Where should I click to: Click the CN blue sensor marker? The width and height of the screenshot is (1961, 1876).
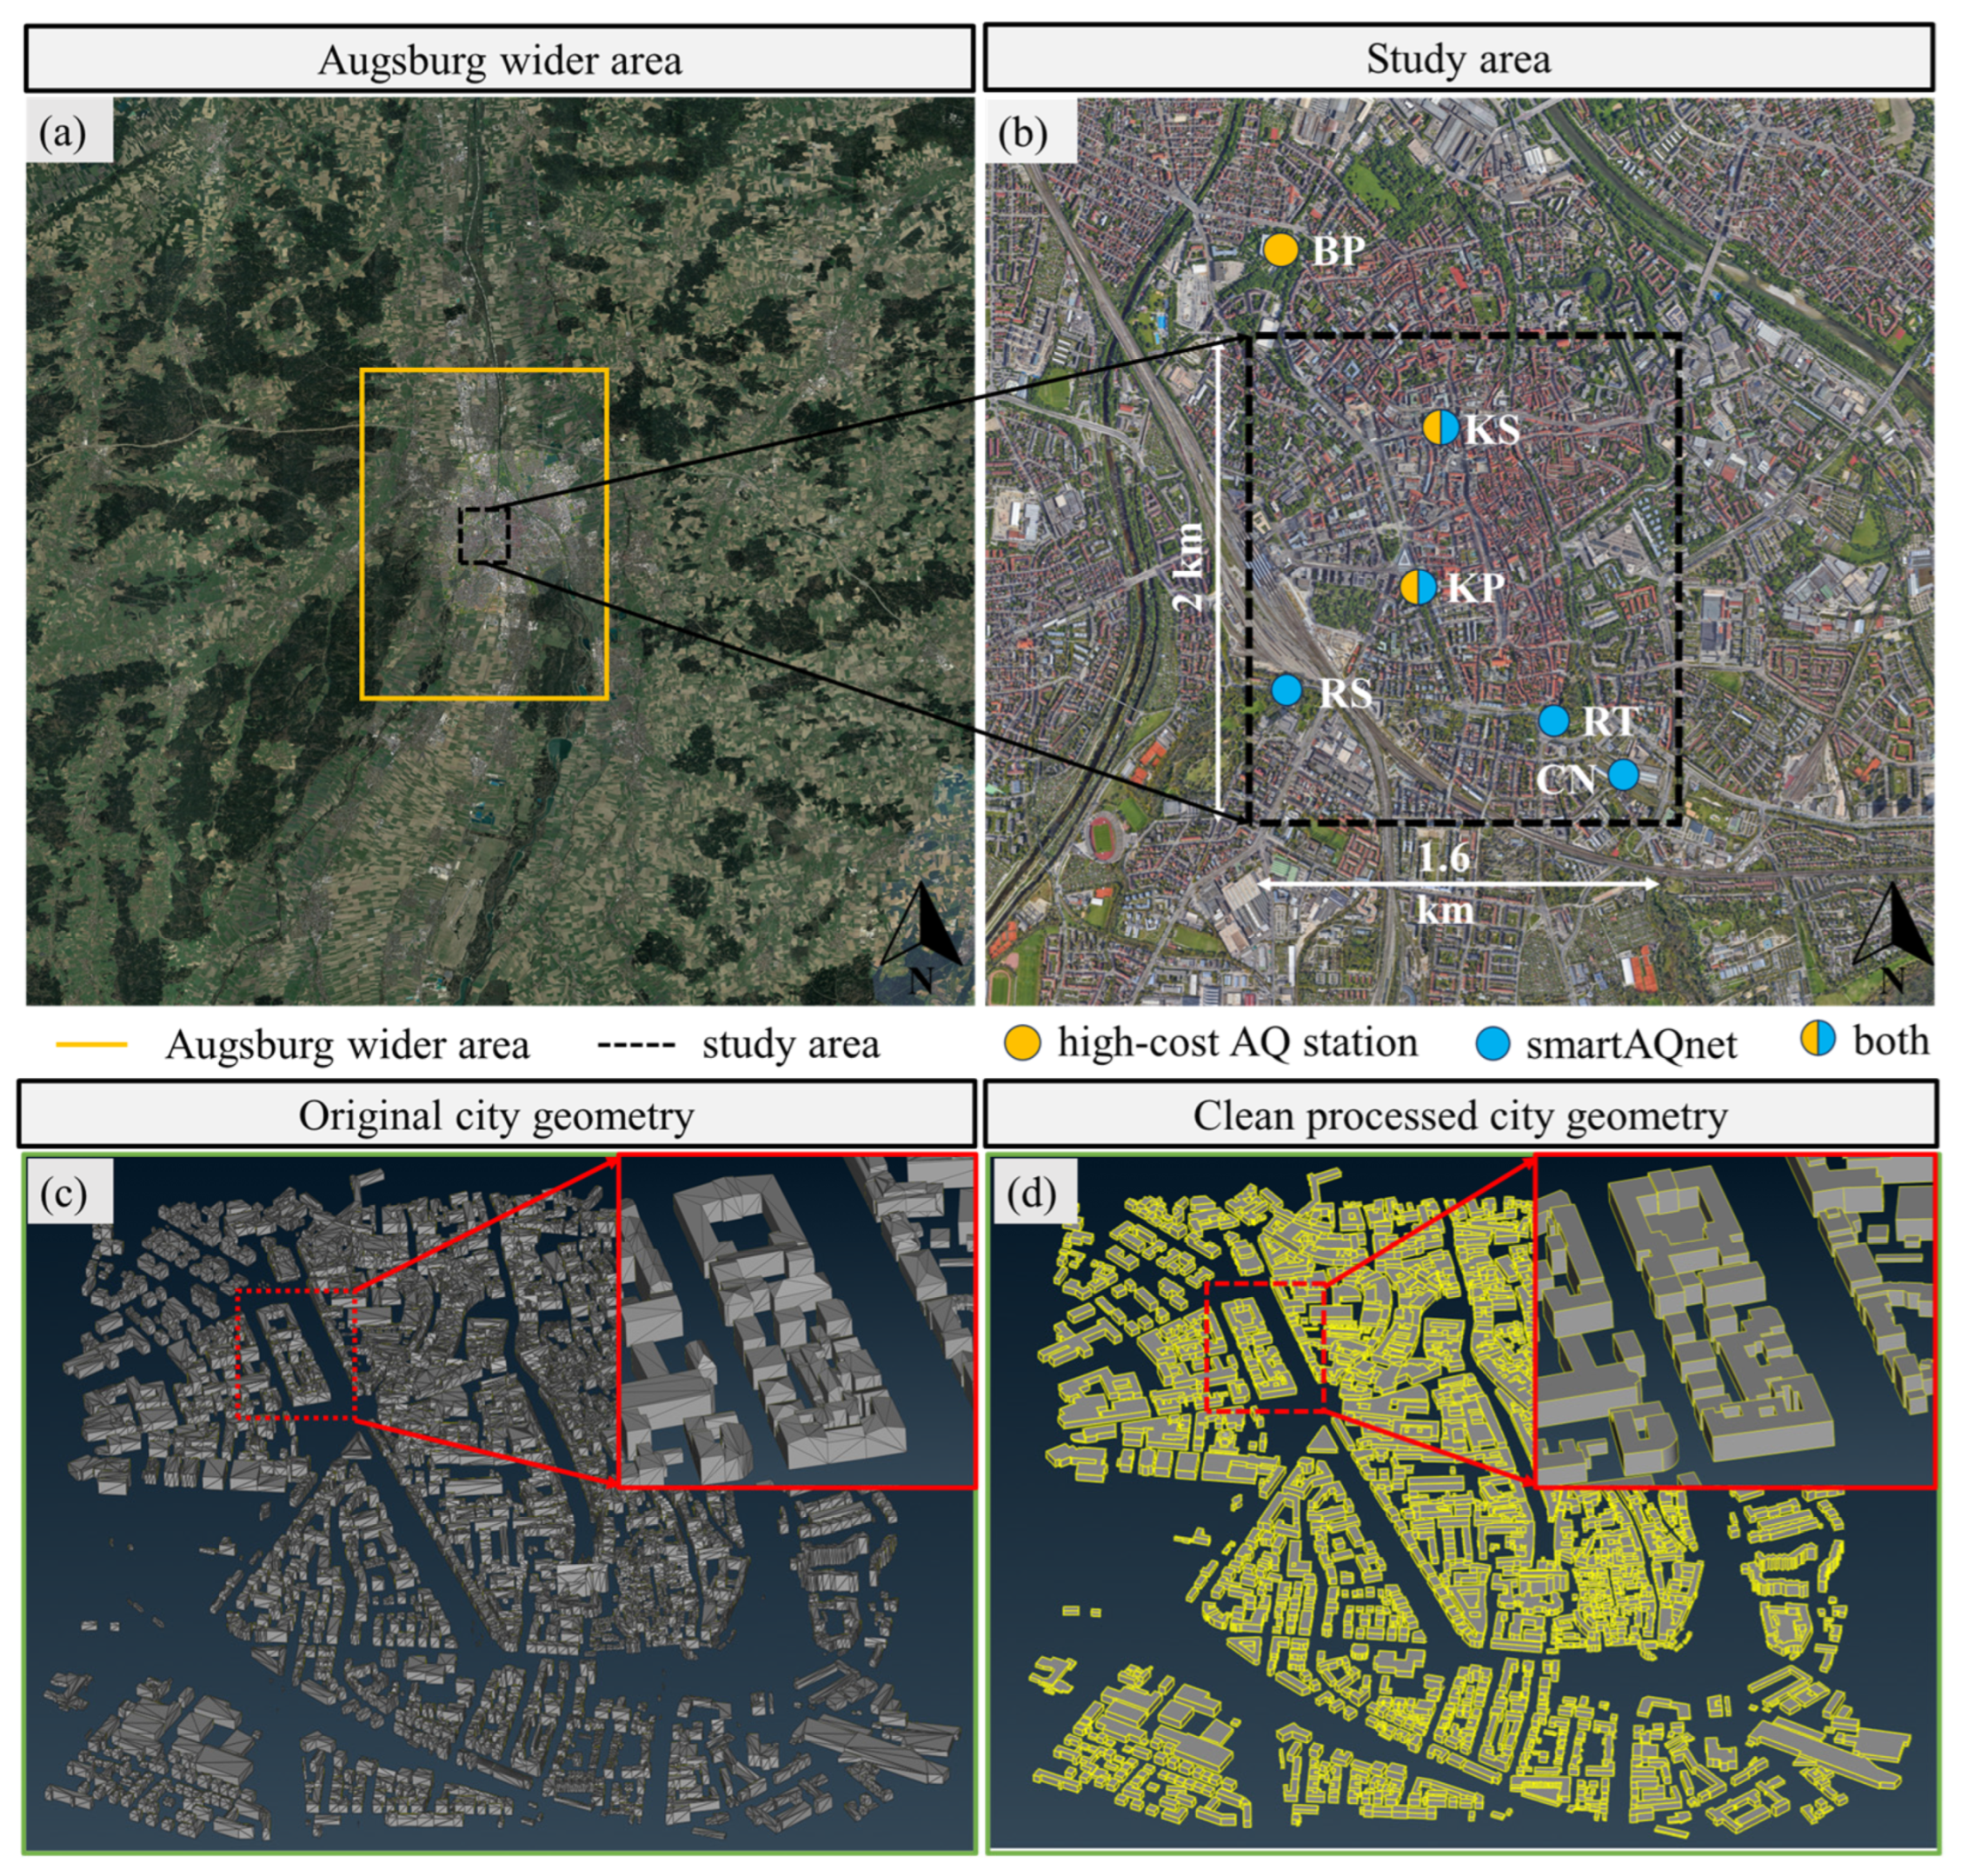pyautogui.click(x=1623, y=774)
